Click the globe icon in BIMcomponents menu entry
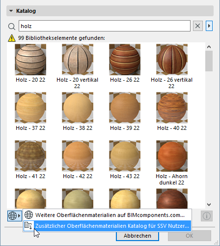Screen dimensions: 220x246 [28, 215]
